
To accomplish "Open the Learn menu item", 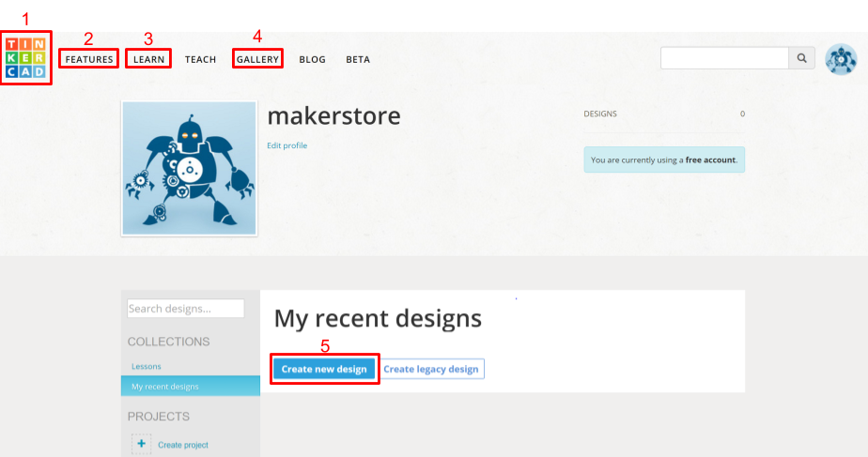I will (149, 59).
